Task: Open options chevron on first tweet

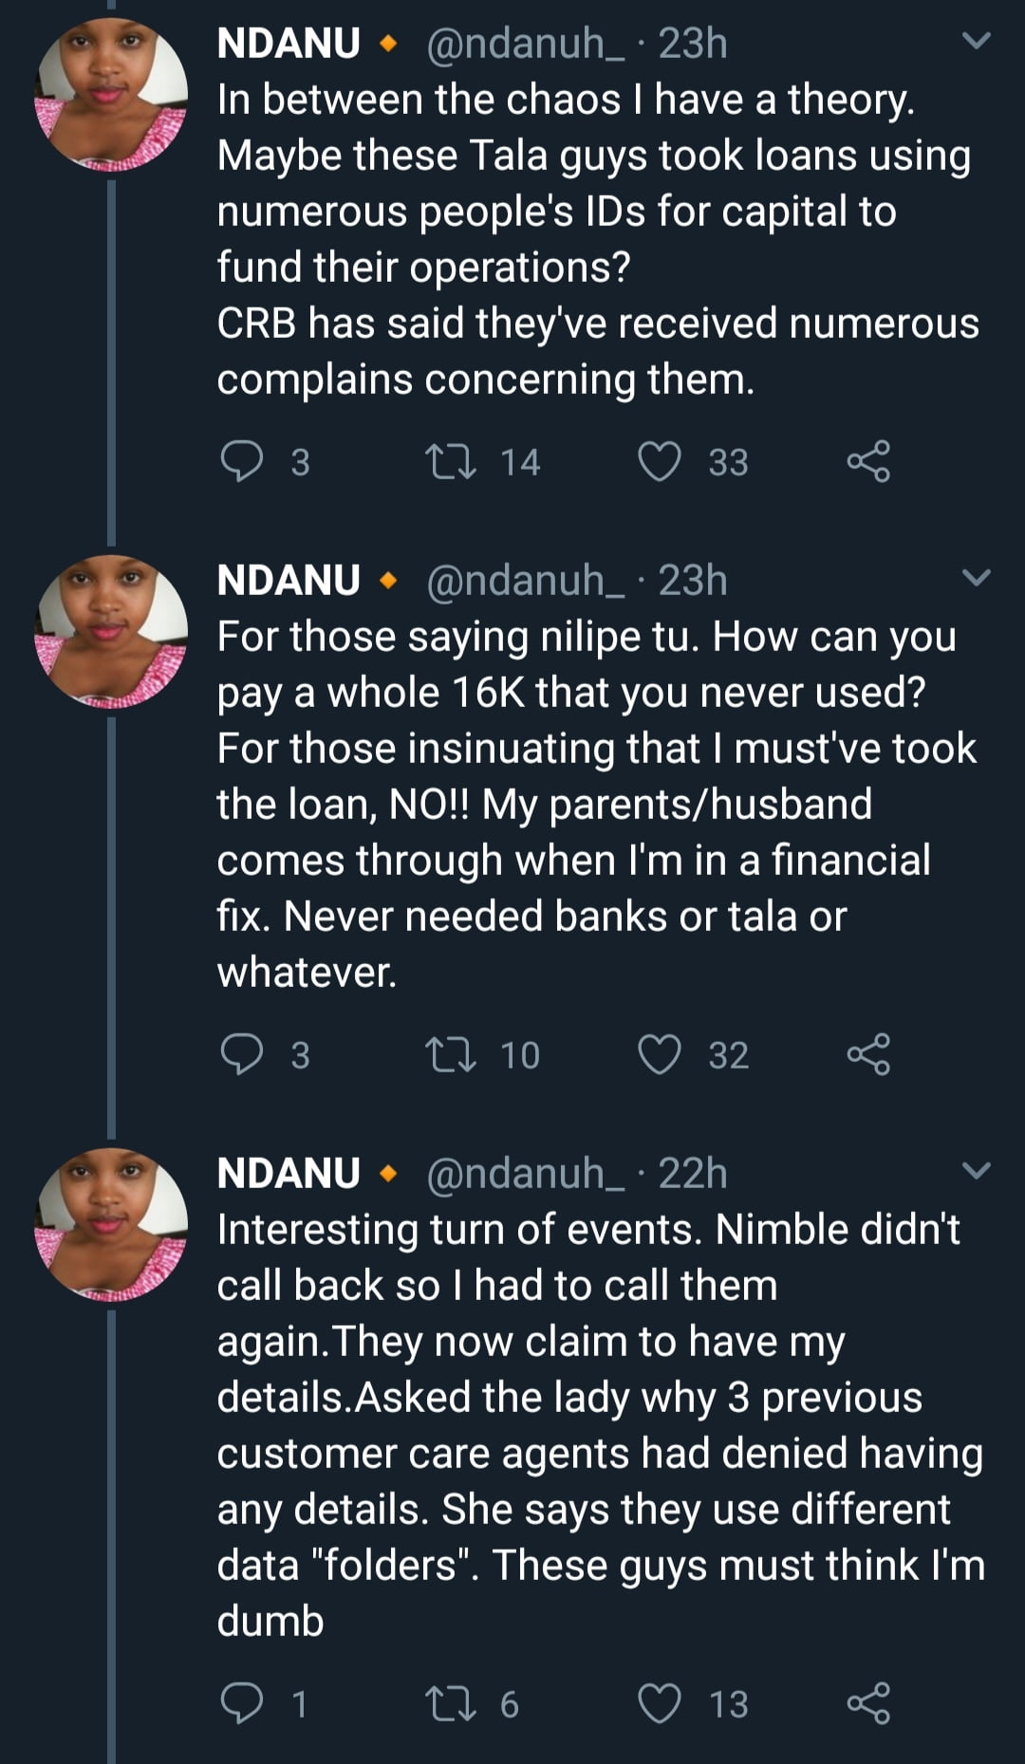Action: click(977, 41)
